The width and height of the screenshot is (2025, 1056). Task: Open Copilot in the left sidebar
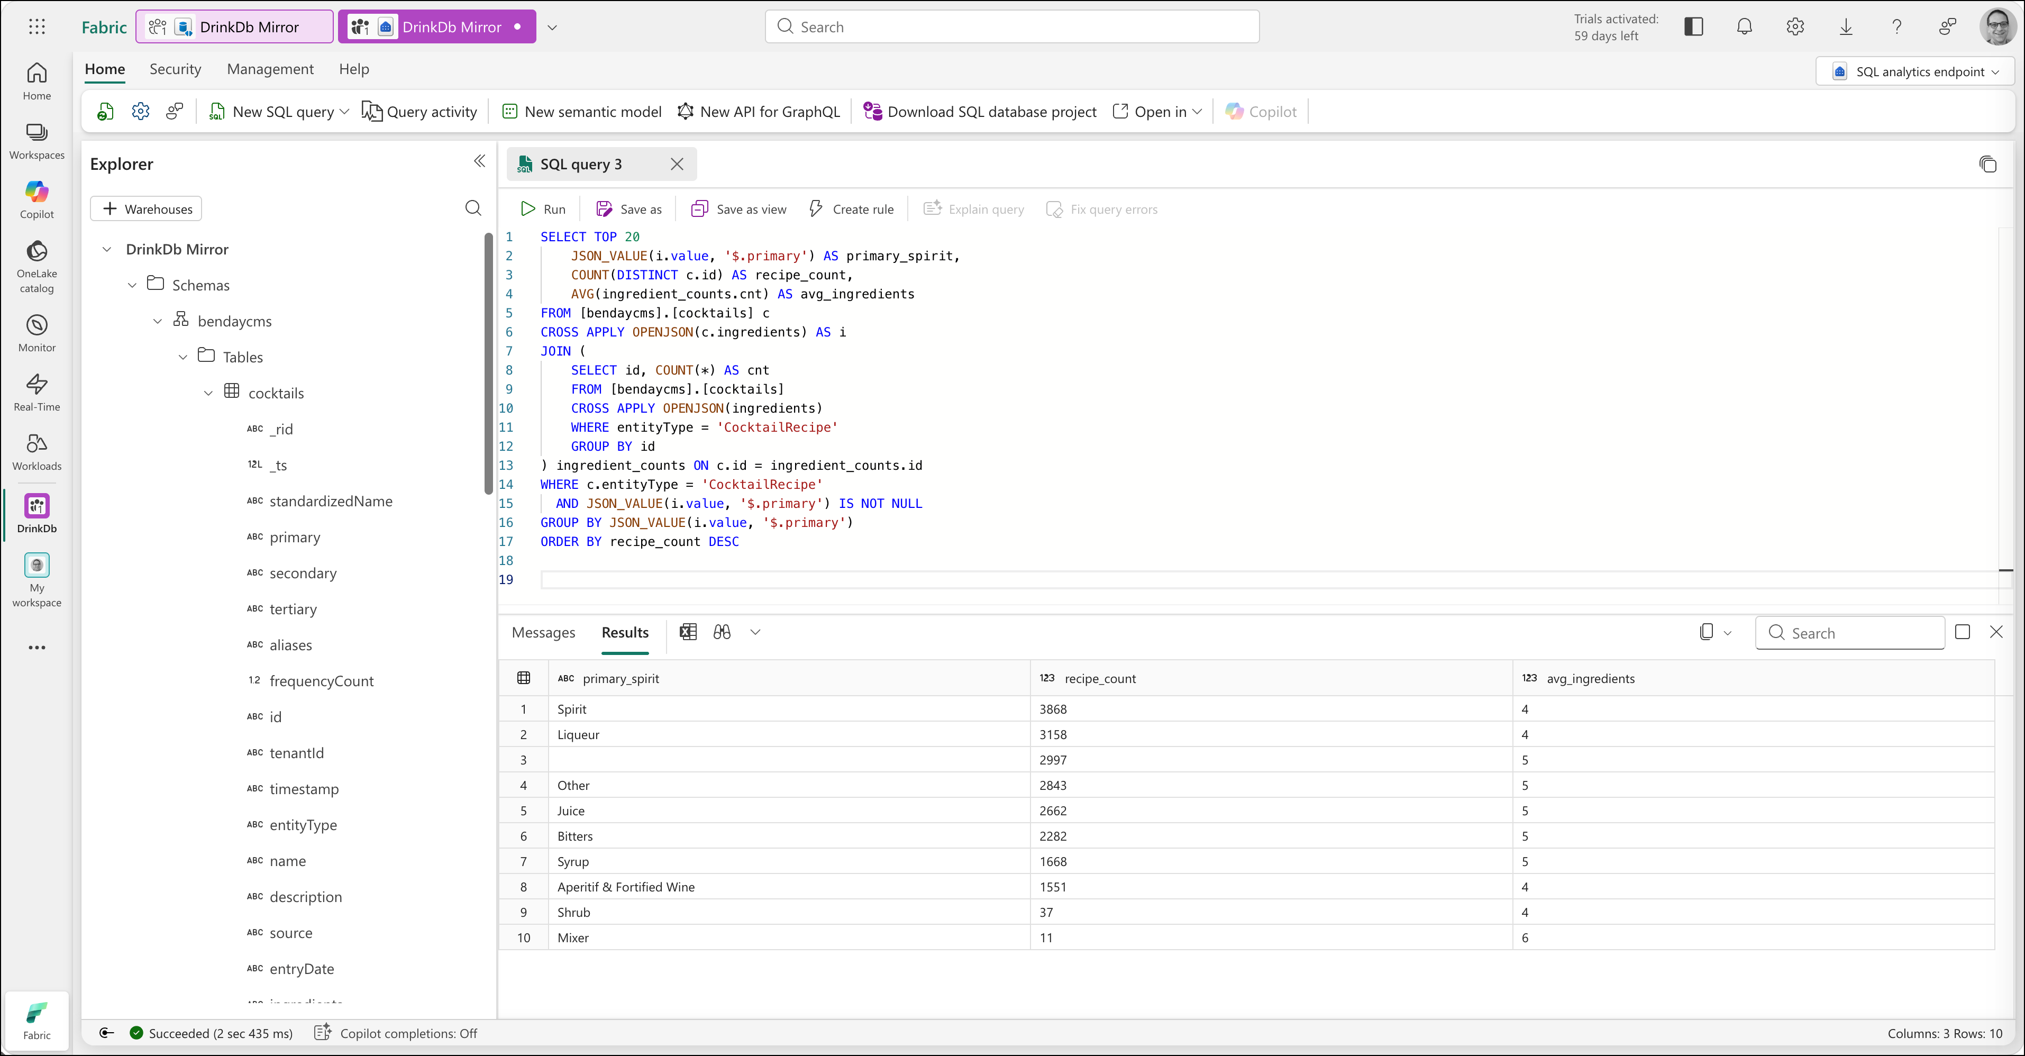point(37,201)
